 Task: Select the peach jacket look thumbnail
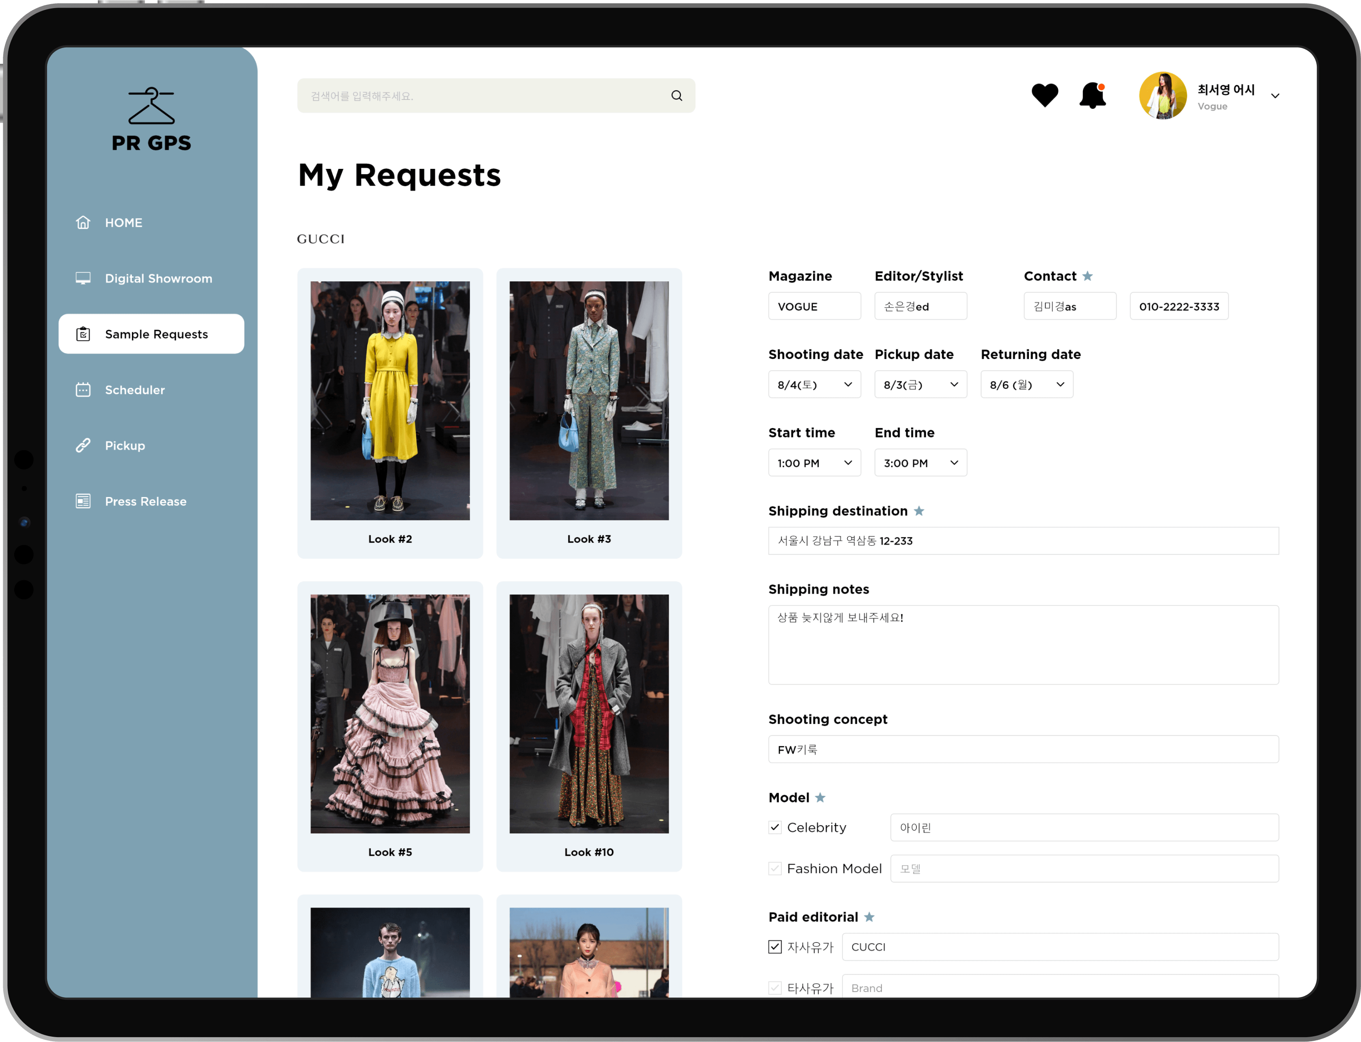[589, 953]
